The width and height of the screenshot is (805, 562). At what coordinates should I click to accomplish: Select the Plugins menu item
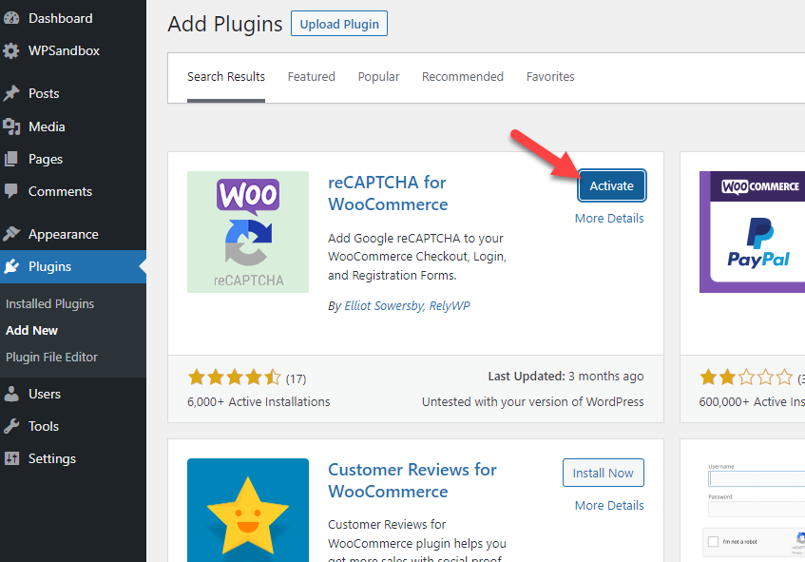[x=73, y=266]
